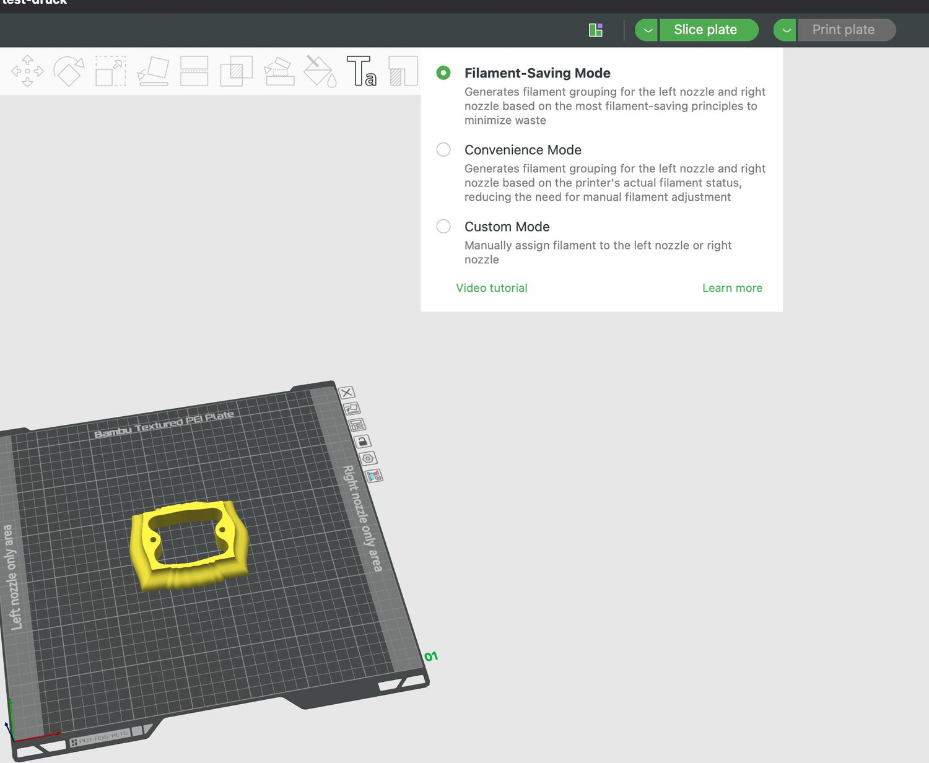Select the Move tool in toolbar
The image size is (929, 763).
coord(27,71)
